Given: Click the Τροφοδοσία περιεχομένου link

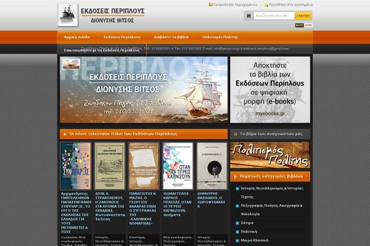Looking at the screenshot, I should [235, 5].
